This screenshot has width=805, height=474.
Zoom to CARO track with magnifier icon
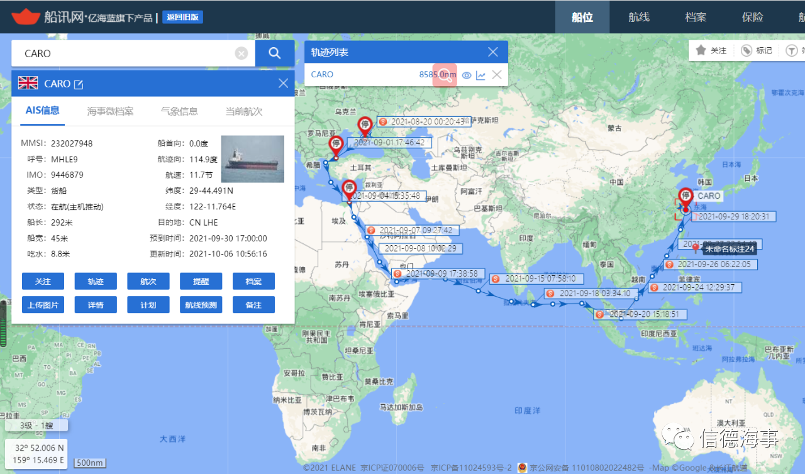tap(446, 75)
